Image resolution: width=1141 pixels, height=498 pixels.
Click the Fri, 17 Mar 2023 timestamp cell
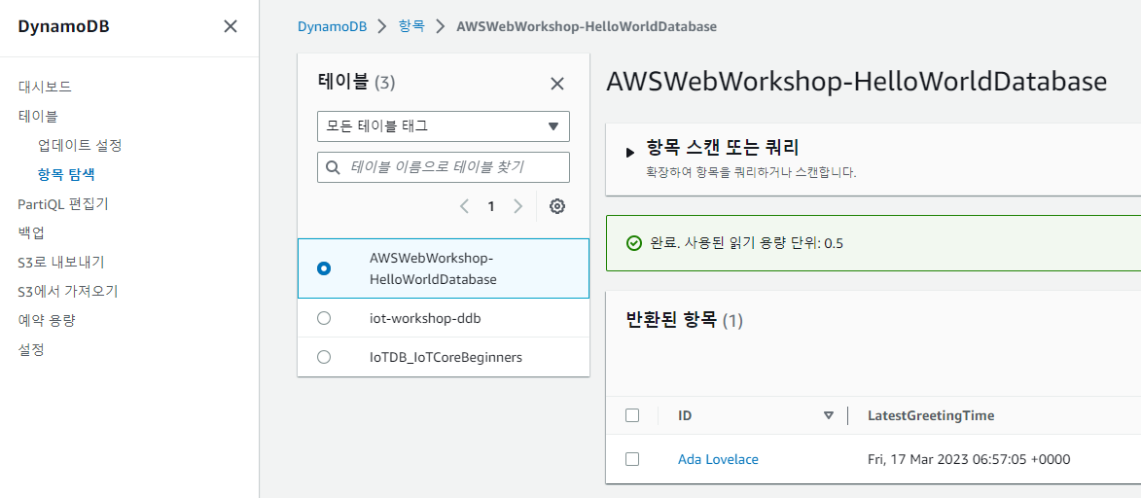point(969,459)
